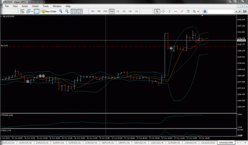Expand the graphical objects dropdown arrow

[x=198, y=11]
